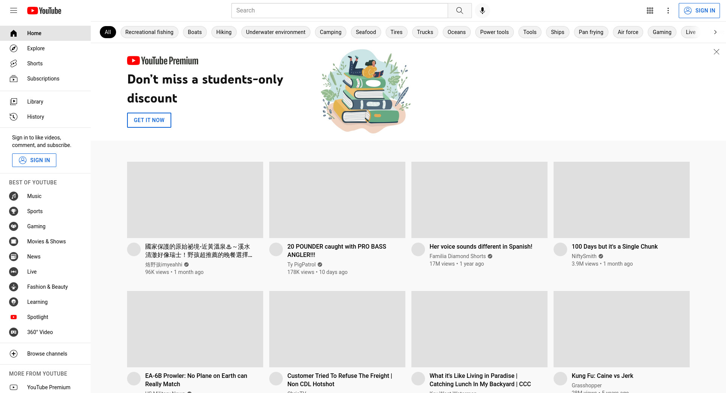
Task: Open Movies & Shows
Action: click(x=45, y=241)
